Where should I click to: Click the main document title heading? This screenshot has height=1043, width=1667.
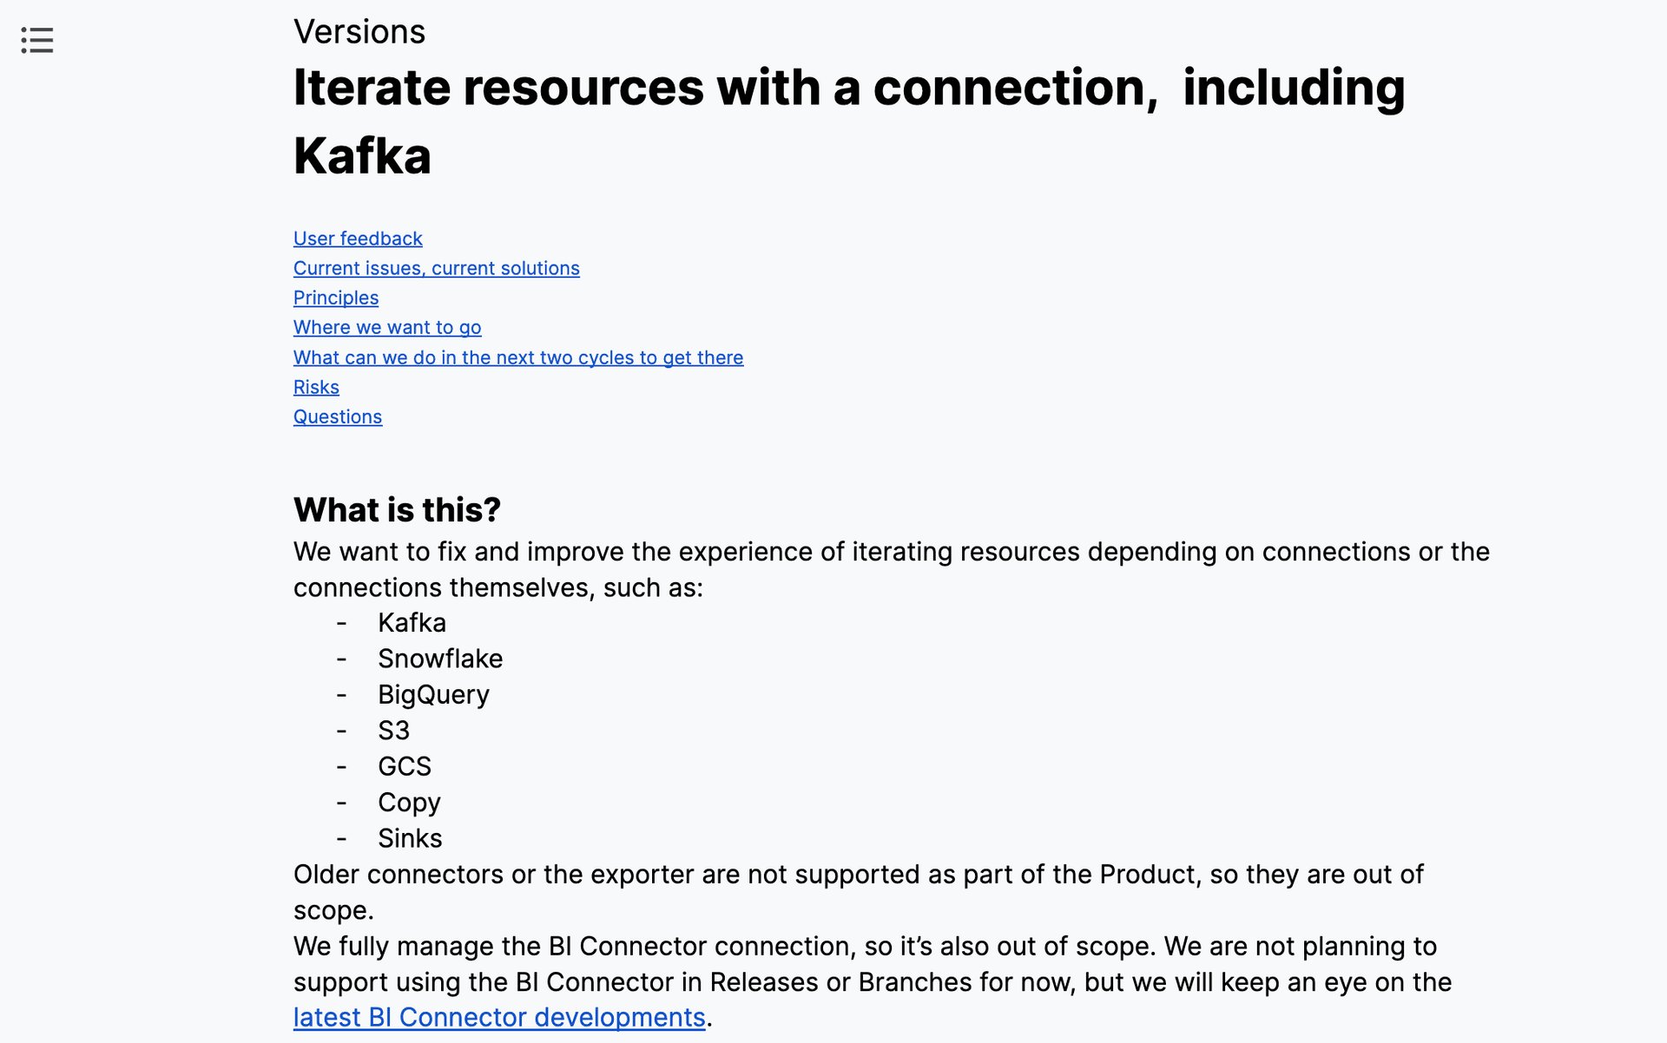(847, 89)
